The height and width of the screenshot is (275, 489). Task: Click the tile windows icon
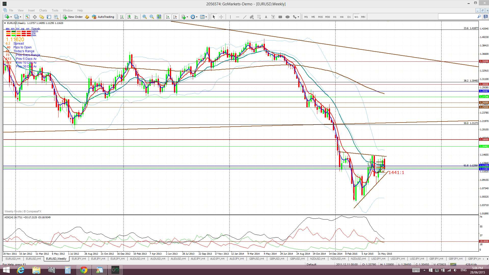click(159, 17)
